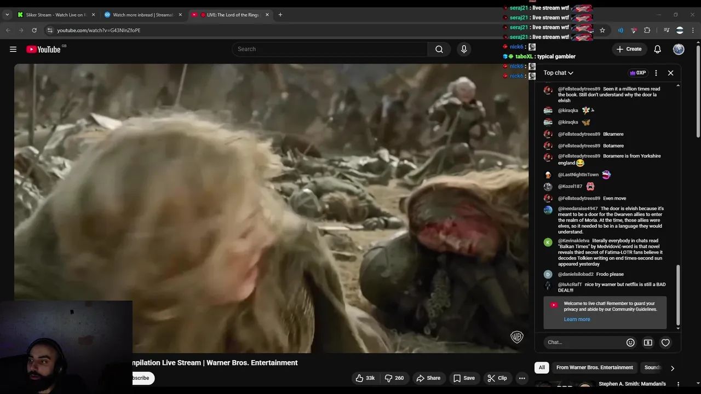The width and height of the screenshot is (701, 394).
Task: Go to the YouTube home logo
Action: point(43,49)
